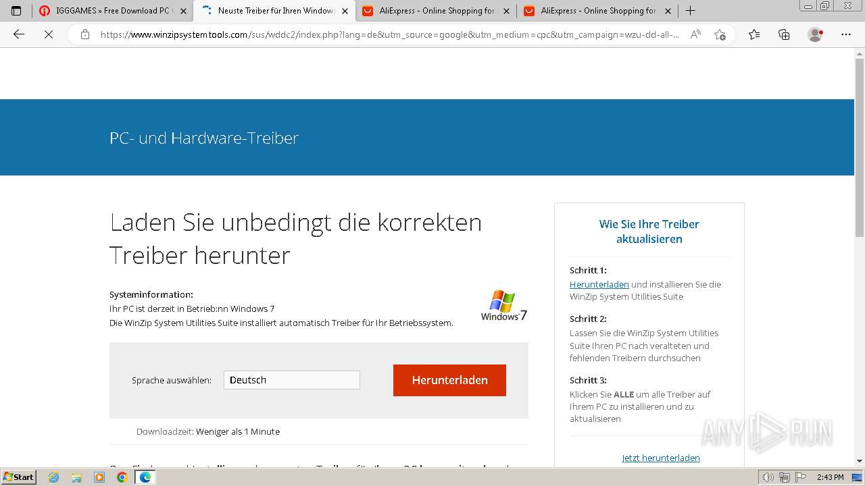Click Wie Sie Ihre Treiber aktualisieren heading
865x486 pixels.
[649, 232]
